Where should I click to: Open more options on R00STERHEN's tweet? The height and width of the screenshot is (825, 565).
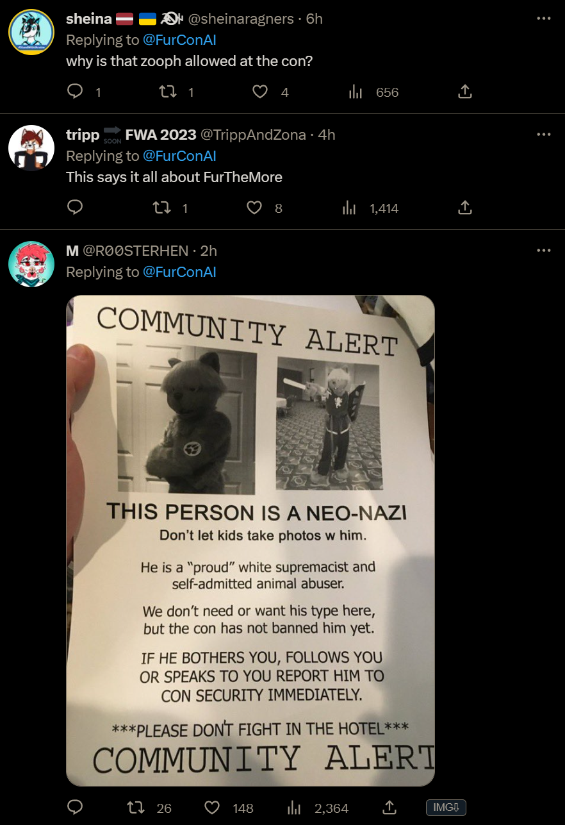(544, 250)
